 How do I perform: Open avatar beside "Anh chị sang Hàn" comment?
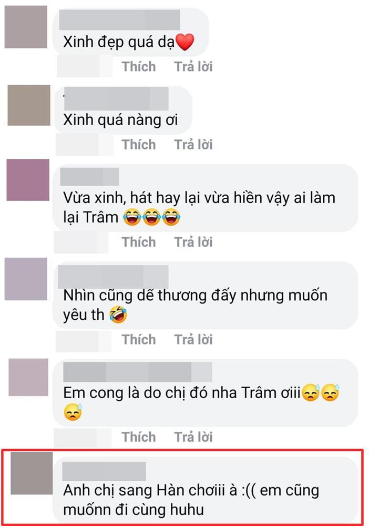pyautogui.click(x=32, y=473)
